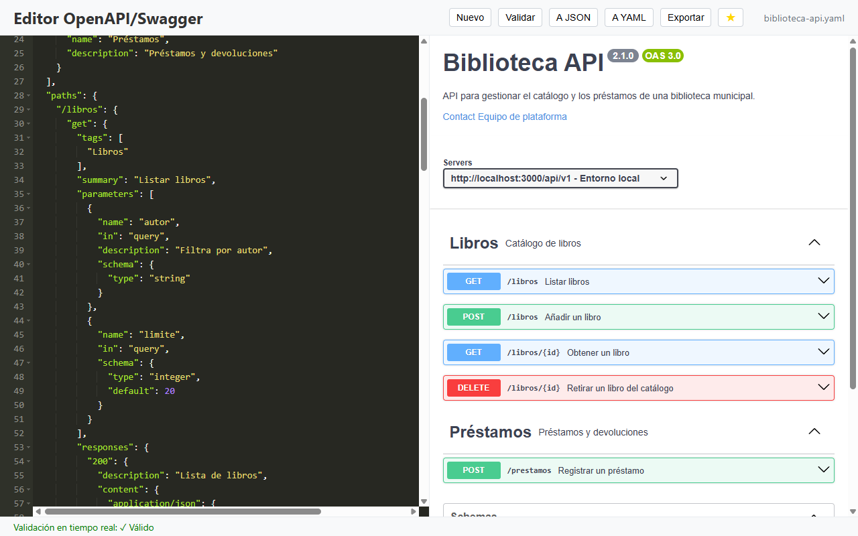Fold the "schema" block on line 40
Viewport: 858px width, 536px height.
[29, 265]
